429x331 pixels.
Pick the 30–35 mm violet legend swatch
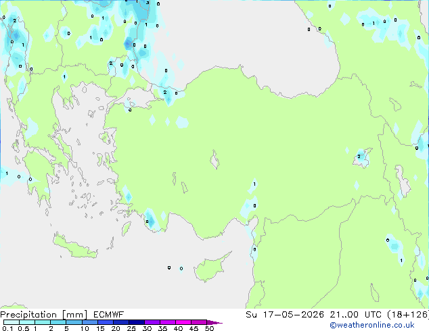click(152, 322)
